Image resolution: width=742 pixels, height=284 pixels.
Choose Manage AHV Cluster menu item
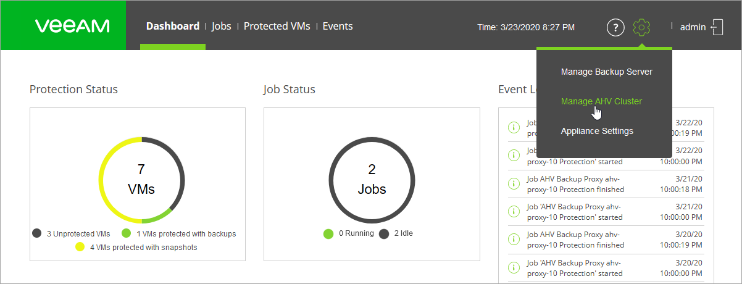tap(601, 101)
